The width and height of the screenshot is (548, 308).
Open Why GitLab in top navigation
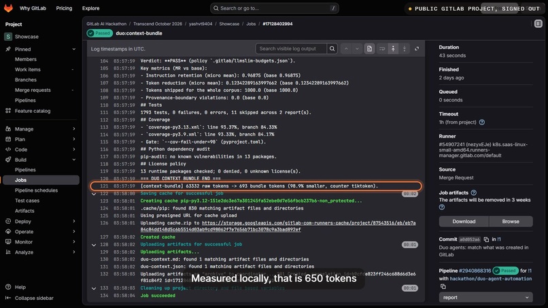(33, 8)
